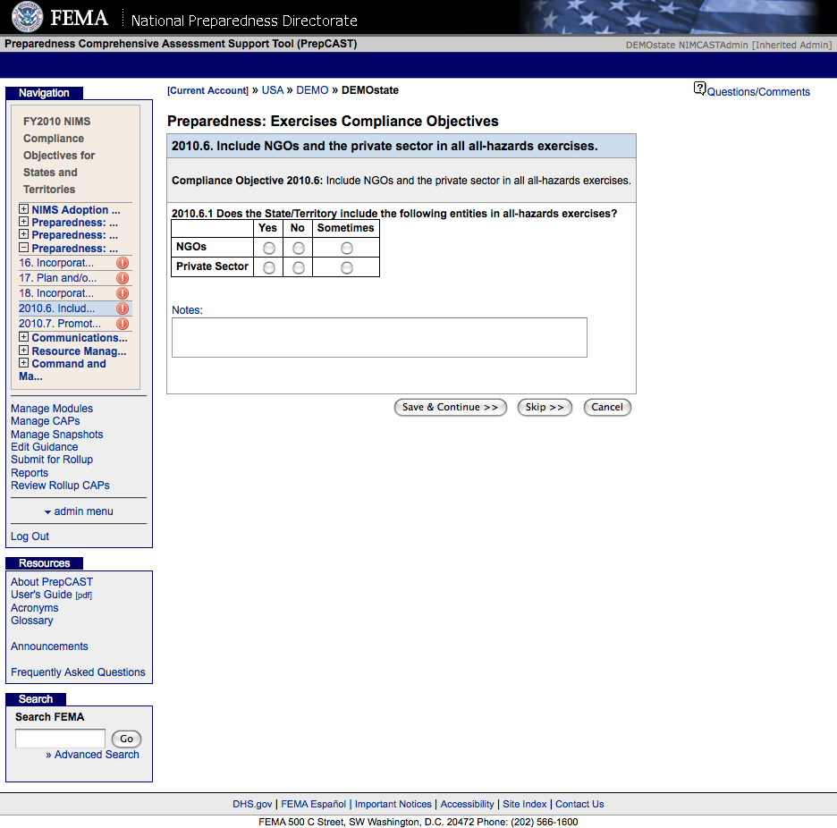Click the red alert icon beside 18. Incorporat...
Image resolution: width=837 pixels, height=828 pixels.
click(123, 293)
